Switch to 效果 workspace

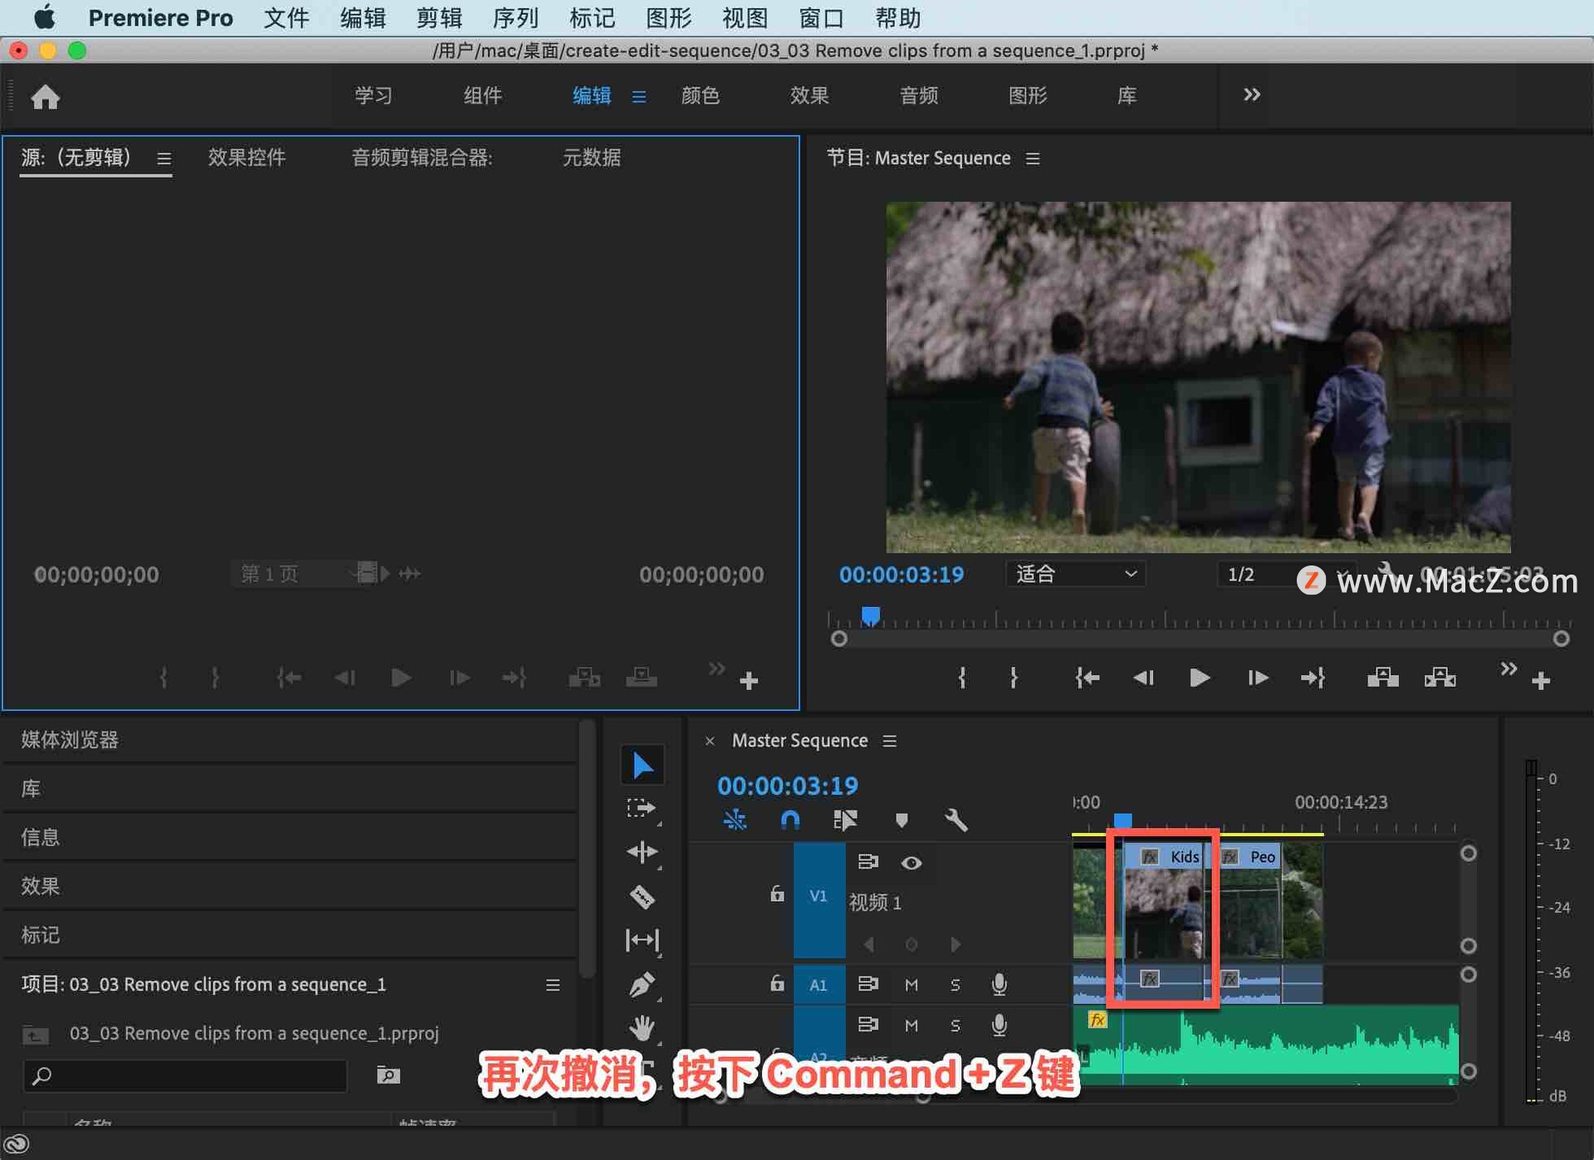point(809,95)
